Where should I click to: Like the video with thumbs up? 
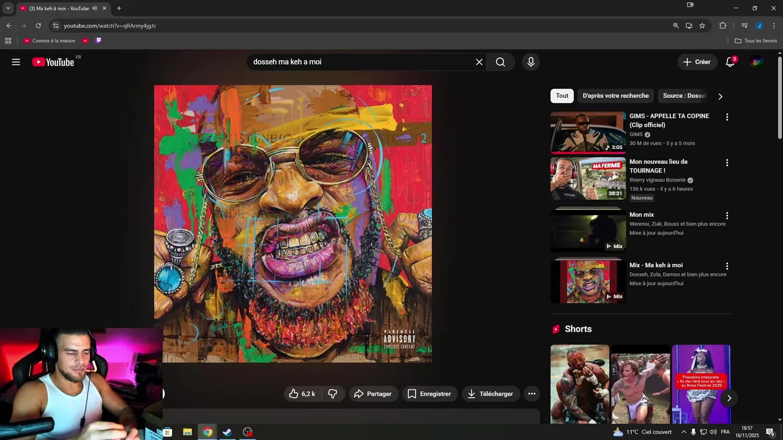coord(302,394)
